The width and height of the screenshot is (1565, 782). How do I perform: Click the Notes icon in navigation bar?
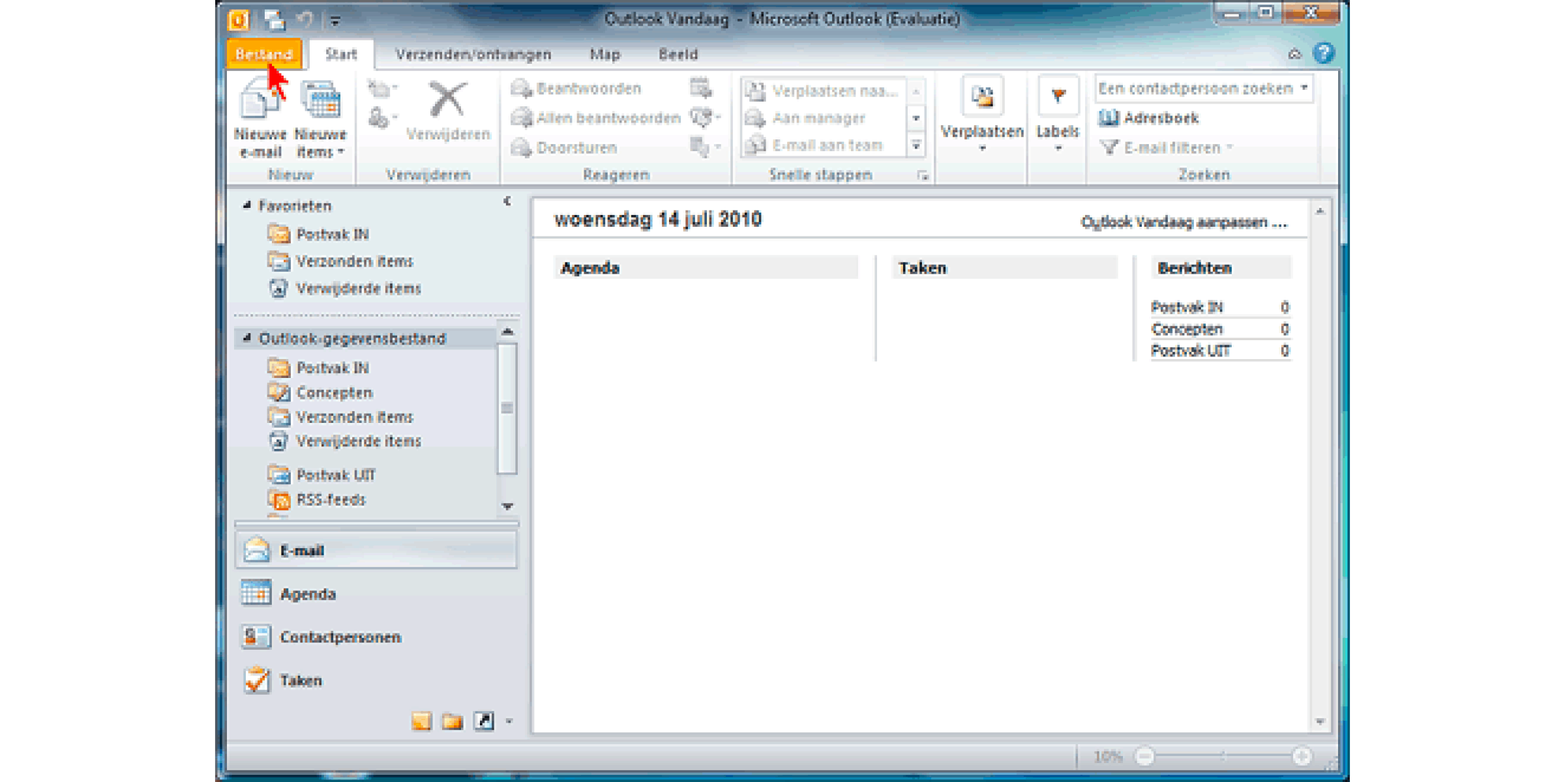click(421, 721)
